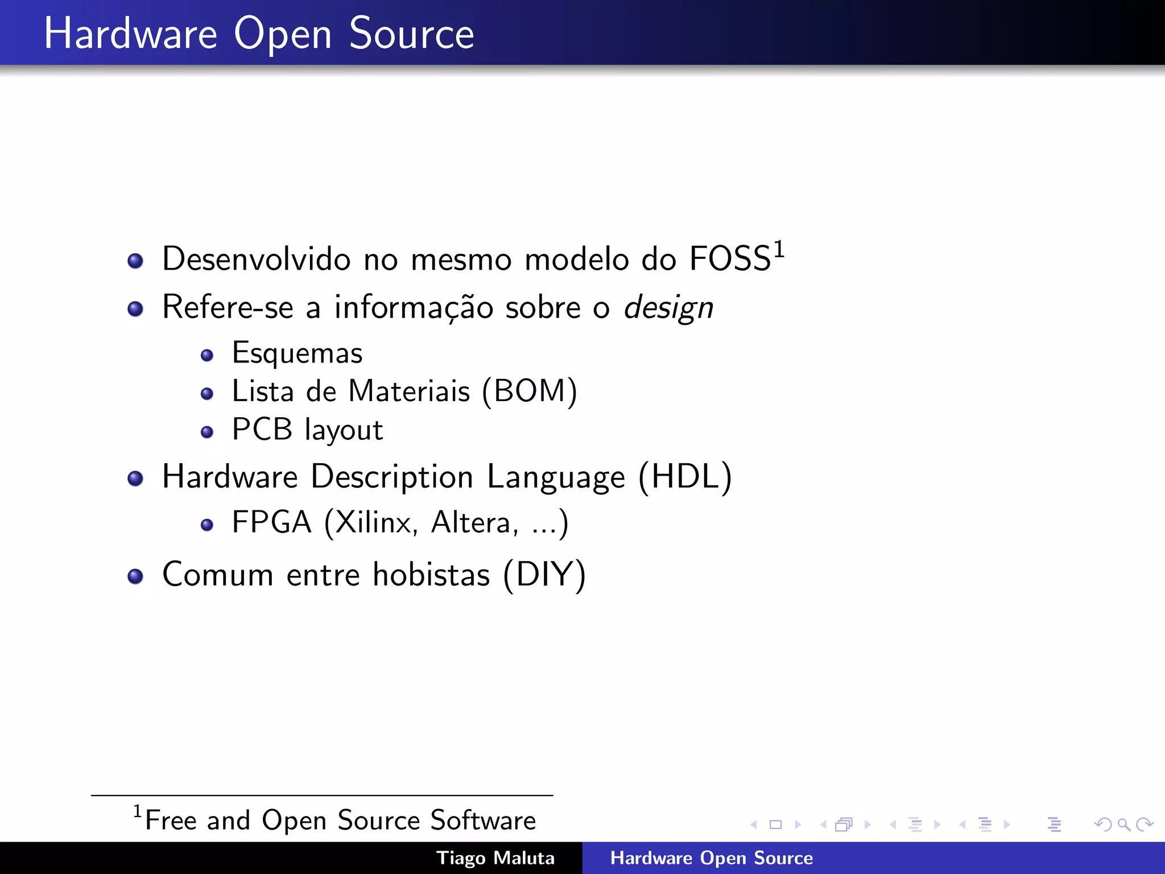Jump to previous subsection arrow

893,824
